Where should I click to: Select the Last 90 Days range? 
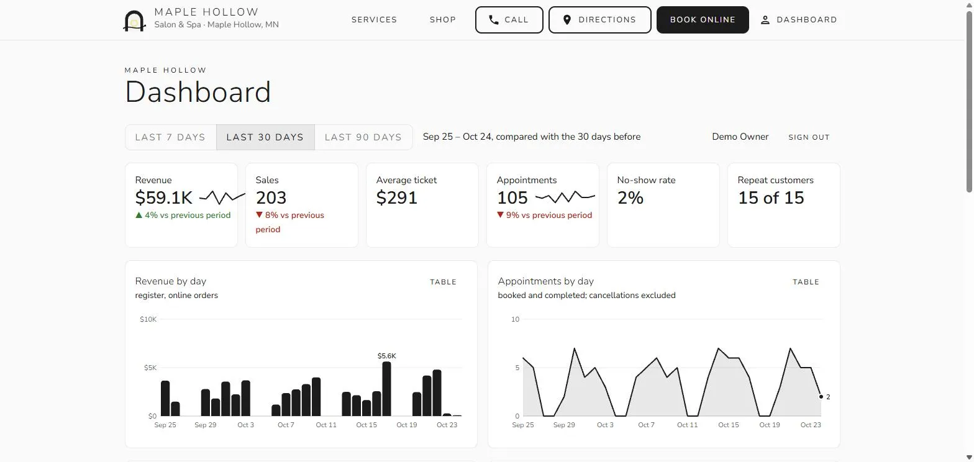[363, 137]
